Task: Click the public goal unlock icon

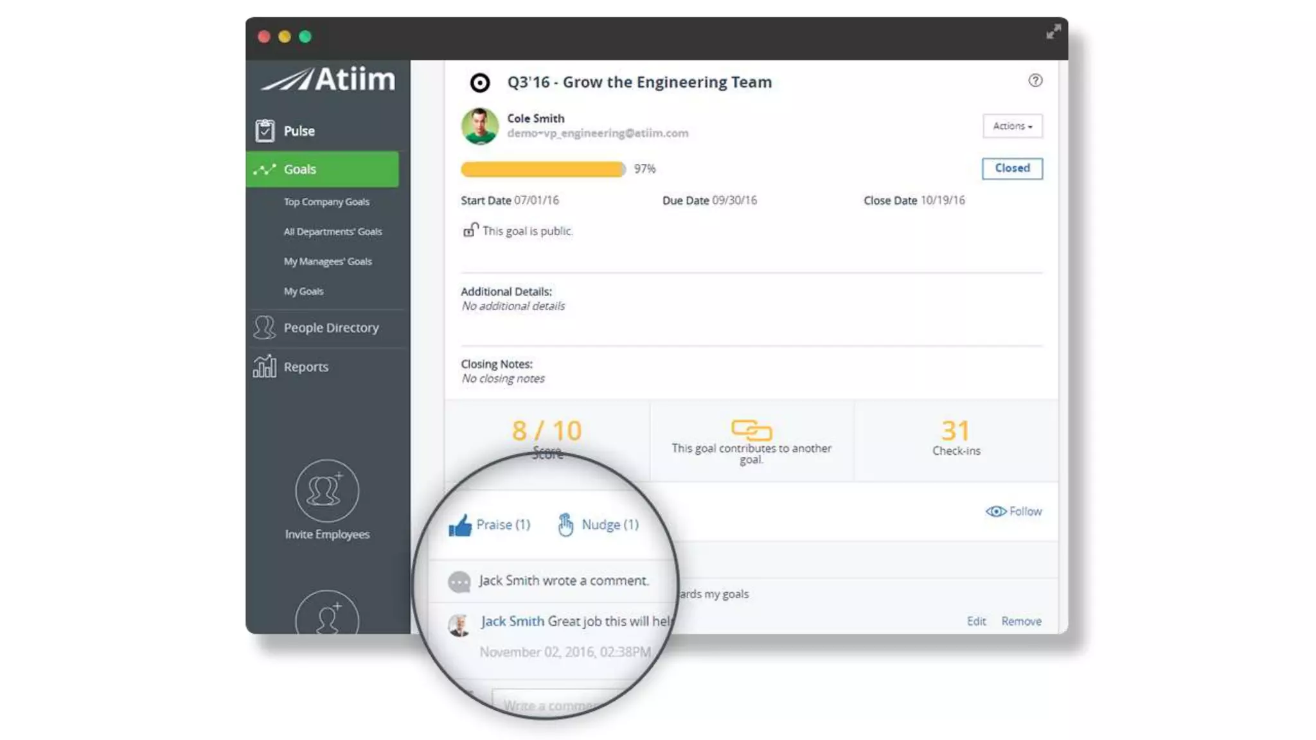Action: 470,230
